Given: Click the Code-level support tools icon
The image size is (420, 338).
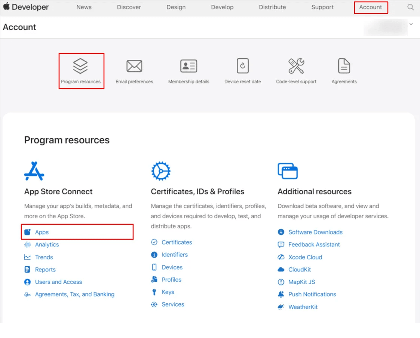Looking at the screenshot, I should point(296,66).
